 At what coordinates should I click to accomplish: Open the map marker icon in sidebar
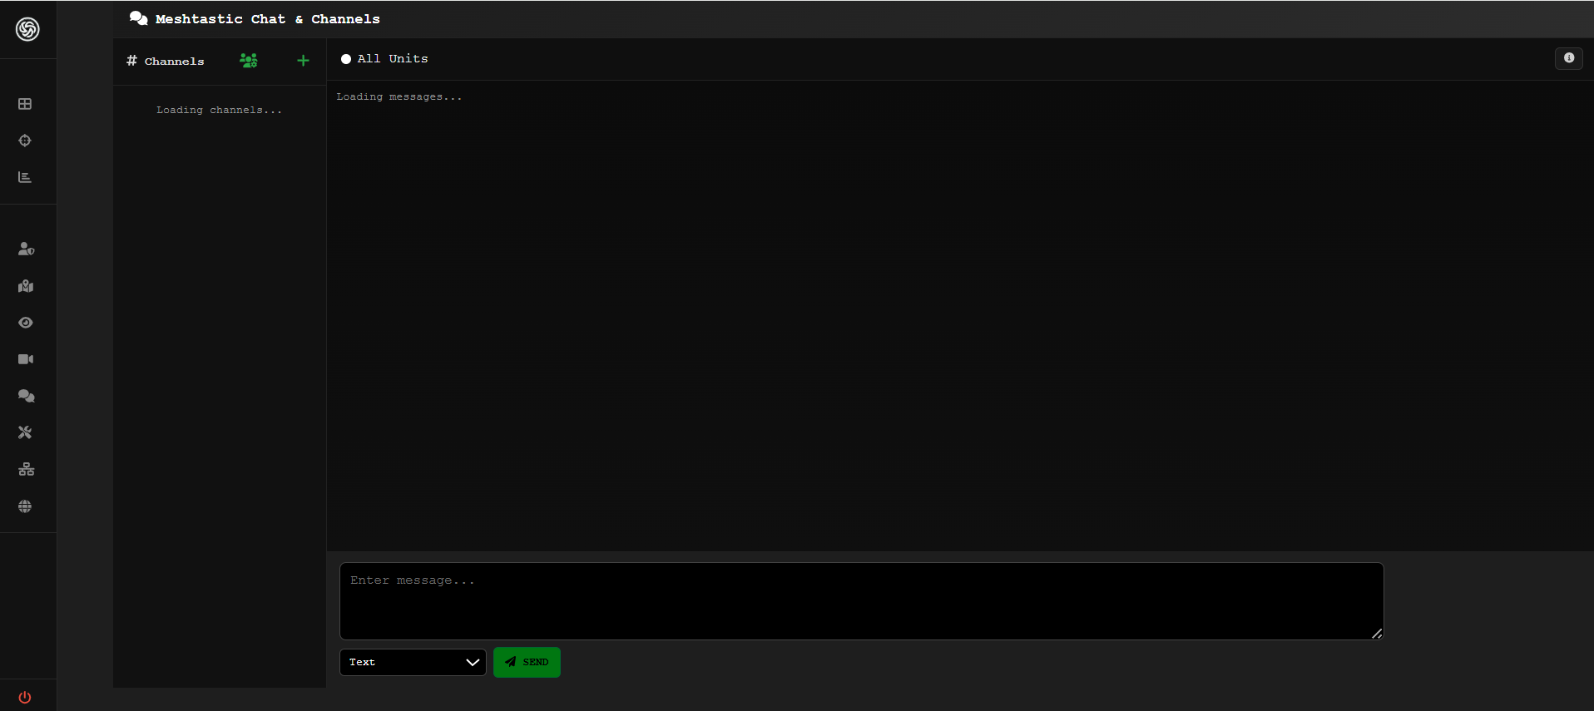pyautogui.click(x=26, y=286)
